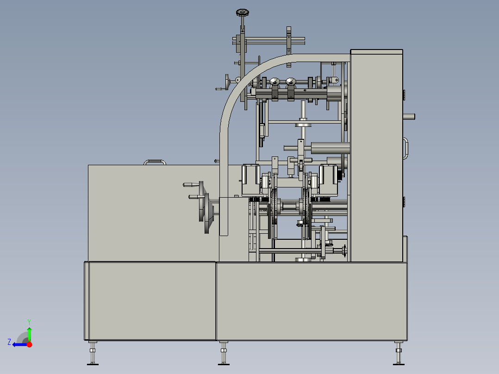Select the upper left enclosure box face
The height and width of the screenshot is (374, 499).
153,213
